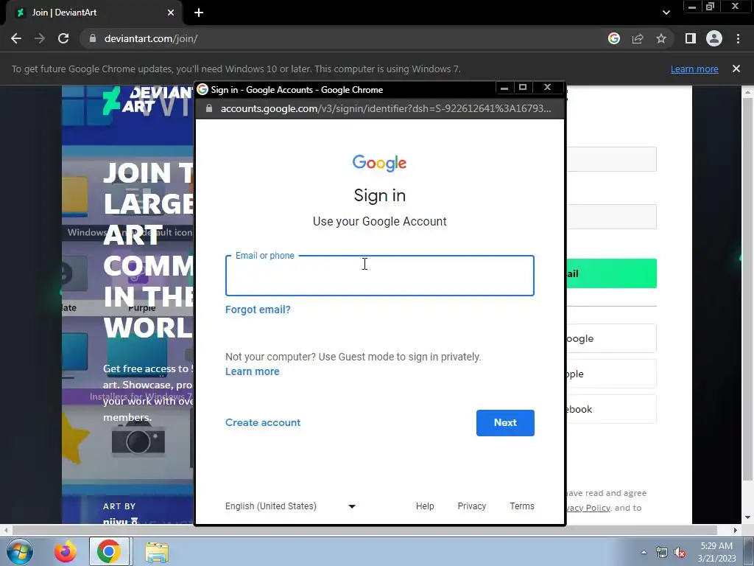The width and height of the screenshot is (754, 566).
Task: Click Create account link
Action: tap(263, 422)
